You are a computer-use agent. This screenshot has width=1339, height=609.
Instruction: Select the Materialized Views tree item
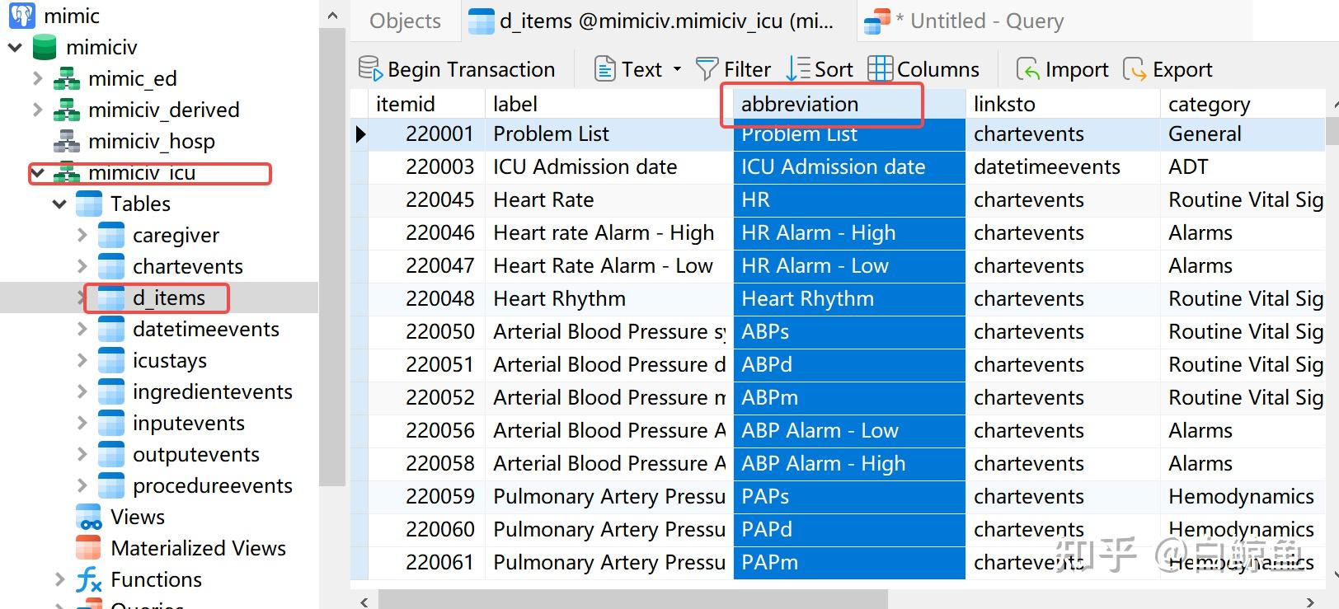click(x=198, y=548)
